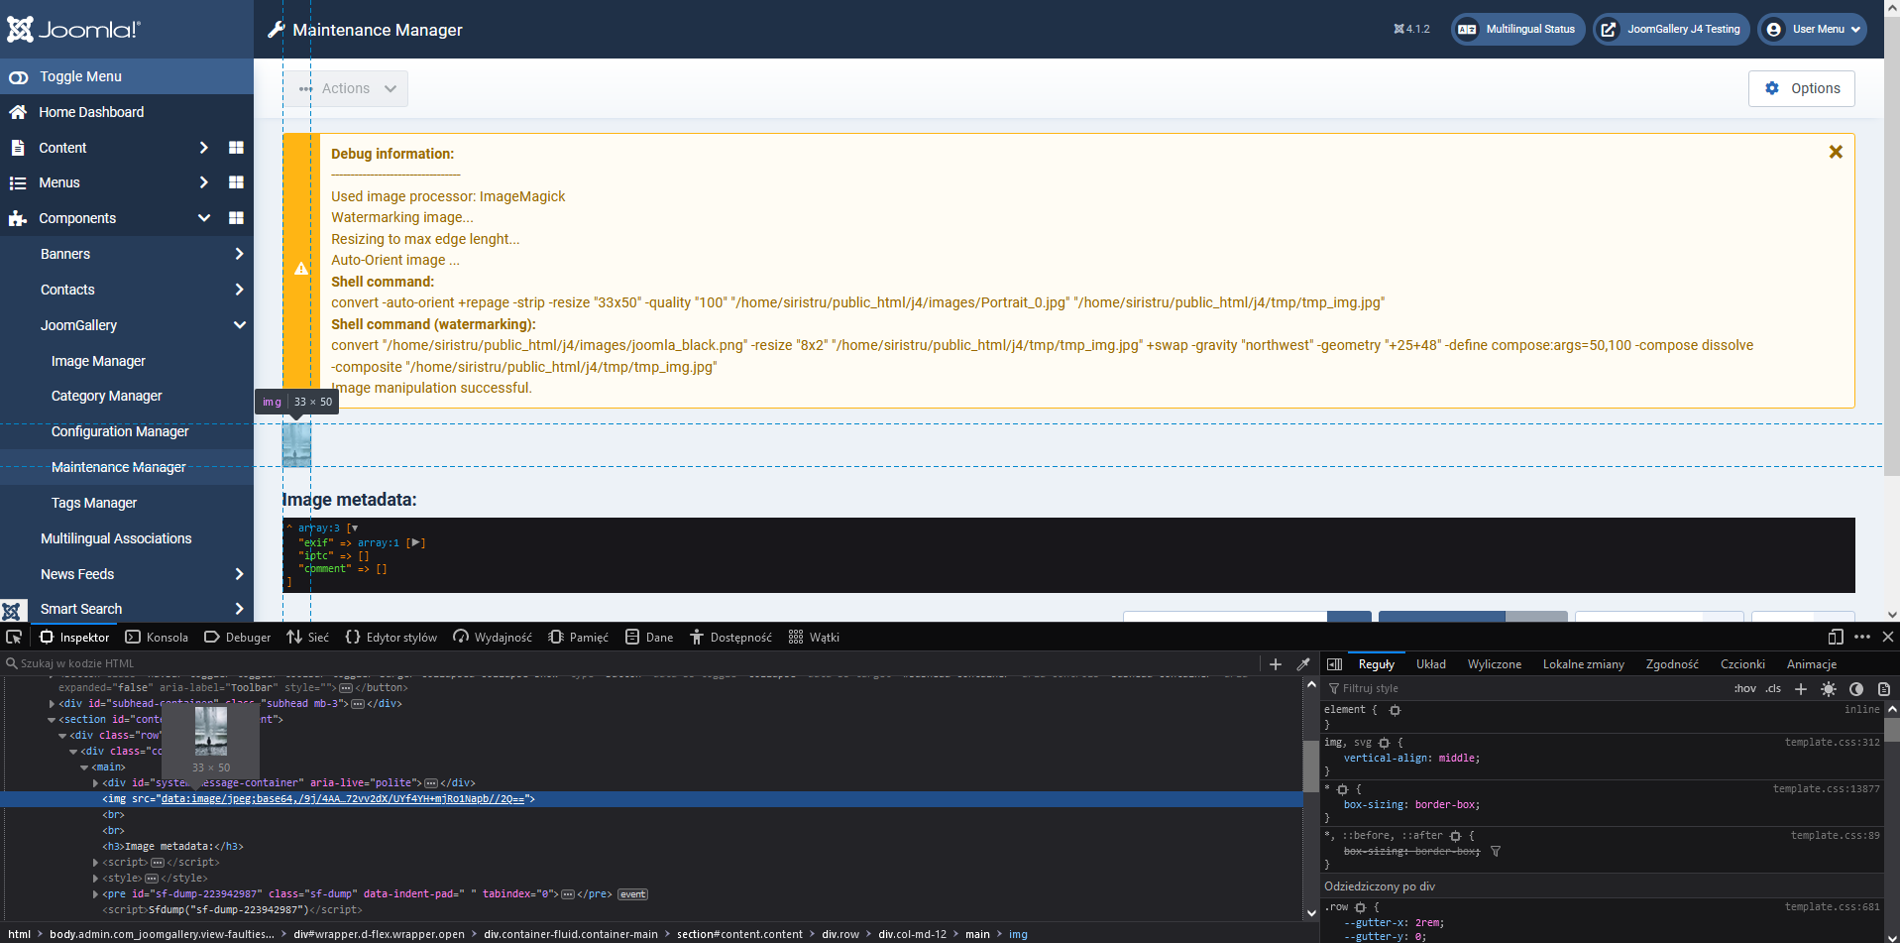Collapse the Components sidebar section
The image size is (1900, 943).
[203, 218]
